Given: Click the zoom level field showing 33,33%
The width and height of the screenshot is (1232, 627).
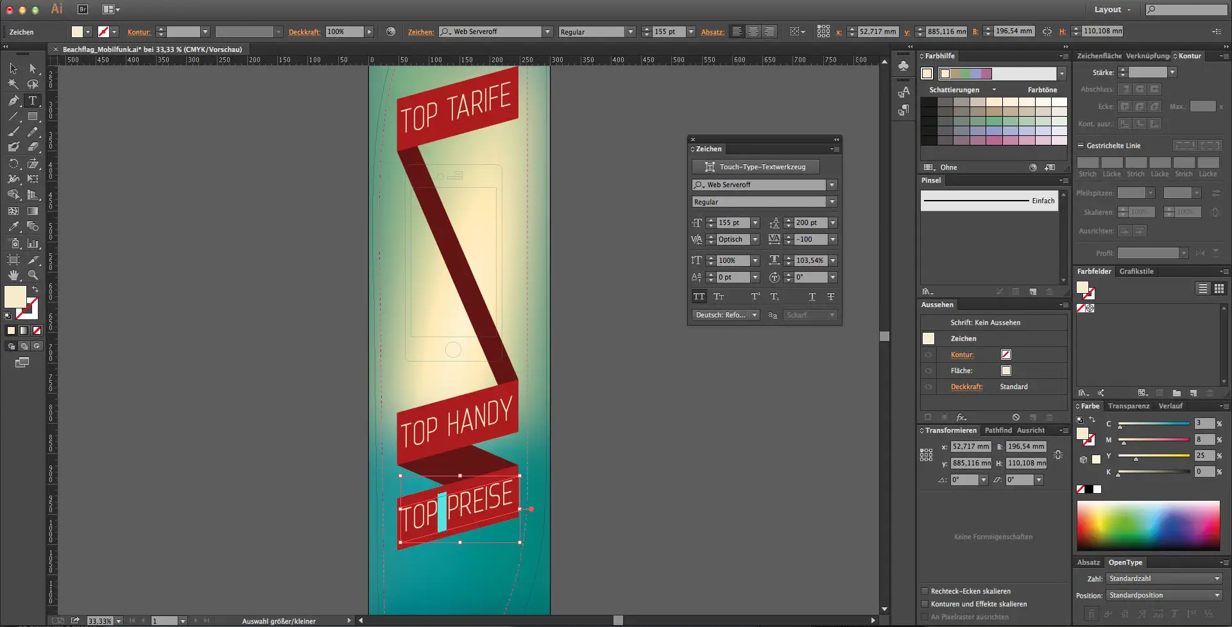Looking at the screenshot, I should click(x=99, y=621).
